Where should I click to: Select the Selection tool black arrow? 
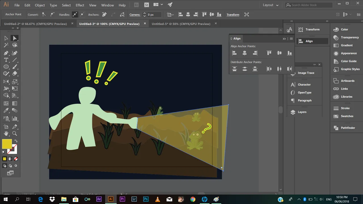(6, 38)
